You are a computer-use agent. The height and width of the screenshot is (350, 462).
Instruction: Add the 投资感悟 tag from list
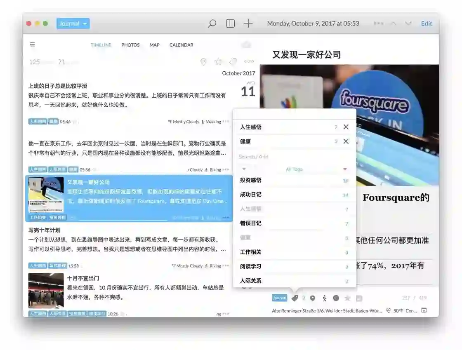tap(295, 180)
